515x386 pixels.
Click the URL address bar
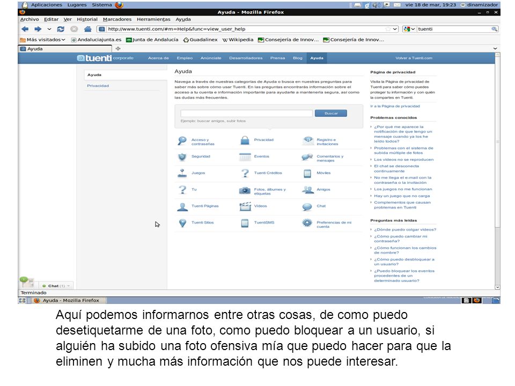click(x=247, y=29)
